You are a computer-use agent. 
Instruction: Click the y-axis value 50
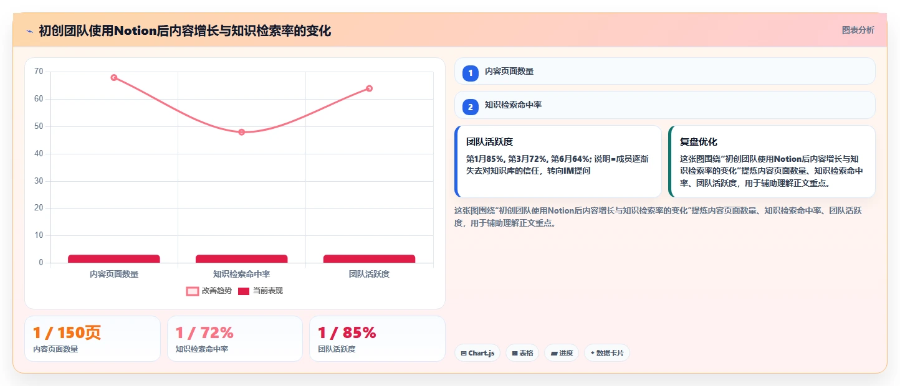click(x=39, y=126)
